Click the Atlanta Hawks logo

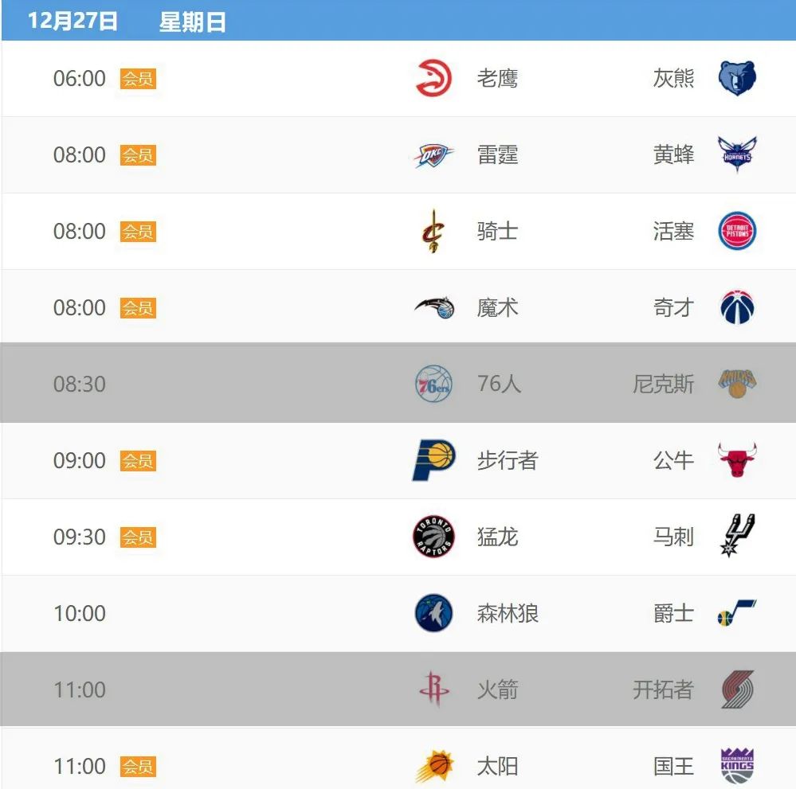tap(434, 79)
